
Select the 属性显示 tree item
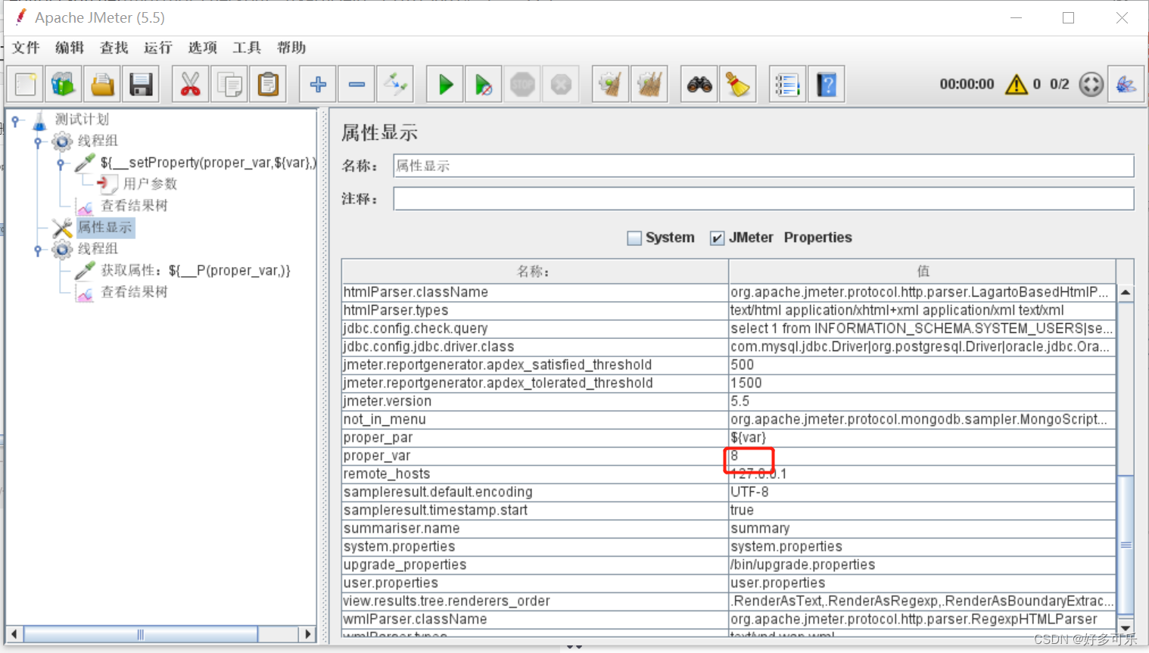[105, 227]
